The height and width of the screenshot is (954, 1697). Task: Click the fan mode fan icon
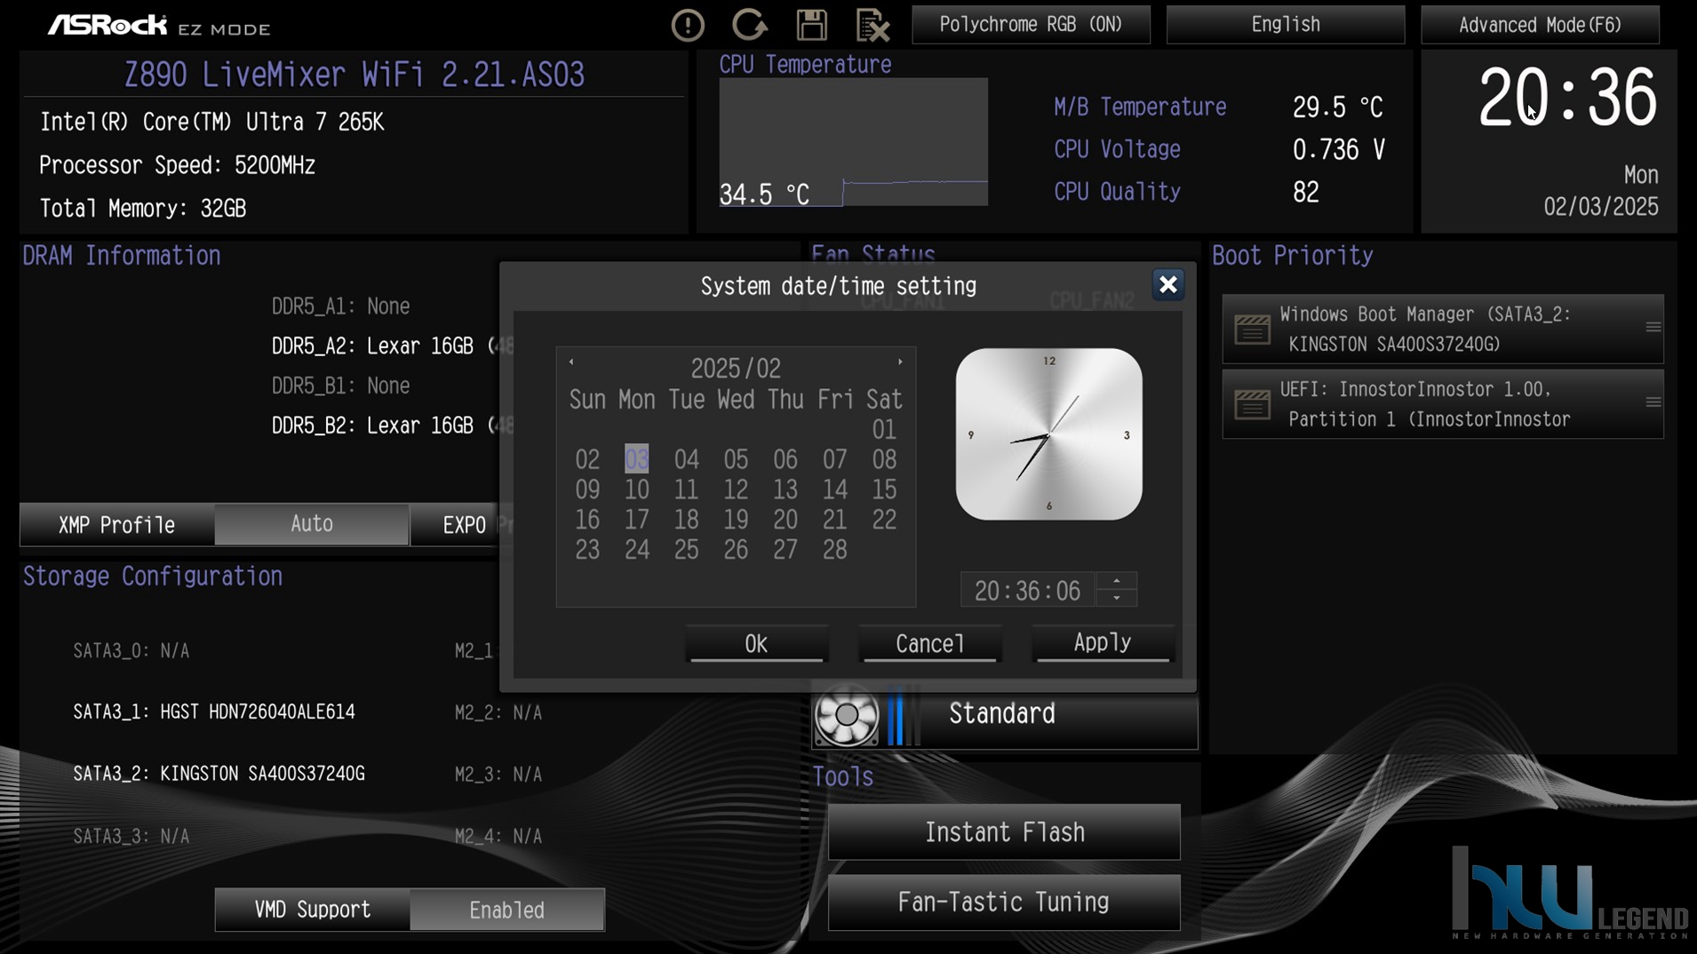coord(846,715)
